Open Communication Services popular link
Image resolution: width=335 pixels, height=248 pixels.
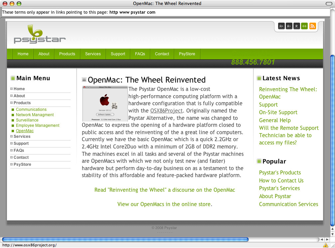point(289,204)
